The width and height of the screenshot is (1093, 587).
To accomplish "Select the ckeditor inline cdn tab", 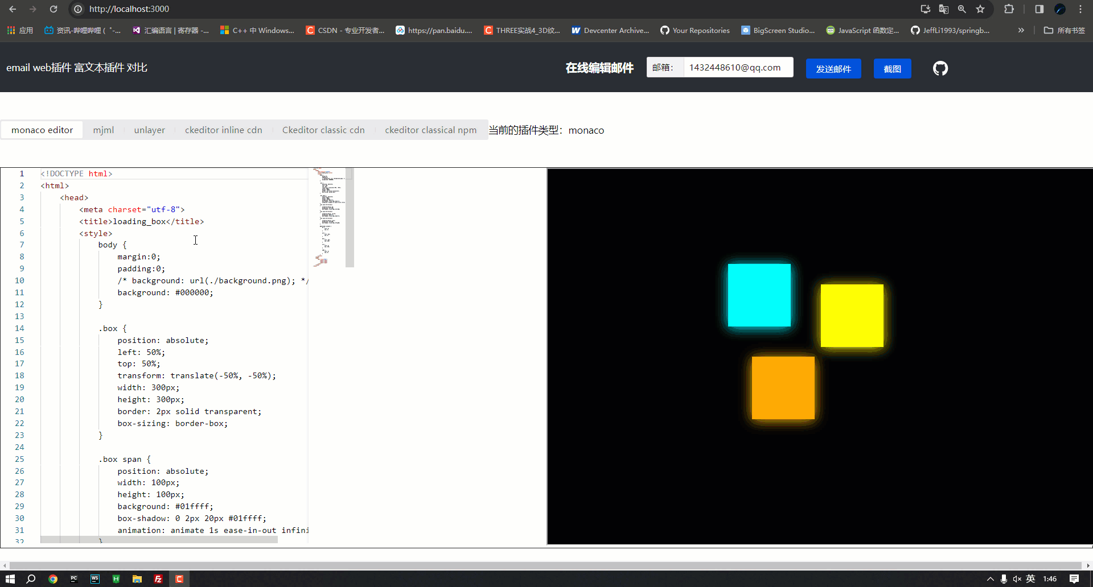I will pos(223,130).
